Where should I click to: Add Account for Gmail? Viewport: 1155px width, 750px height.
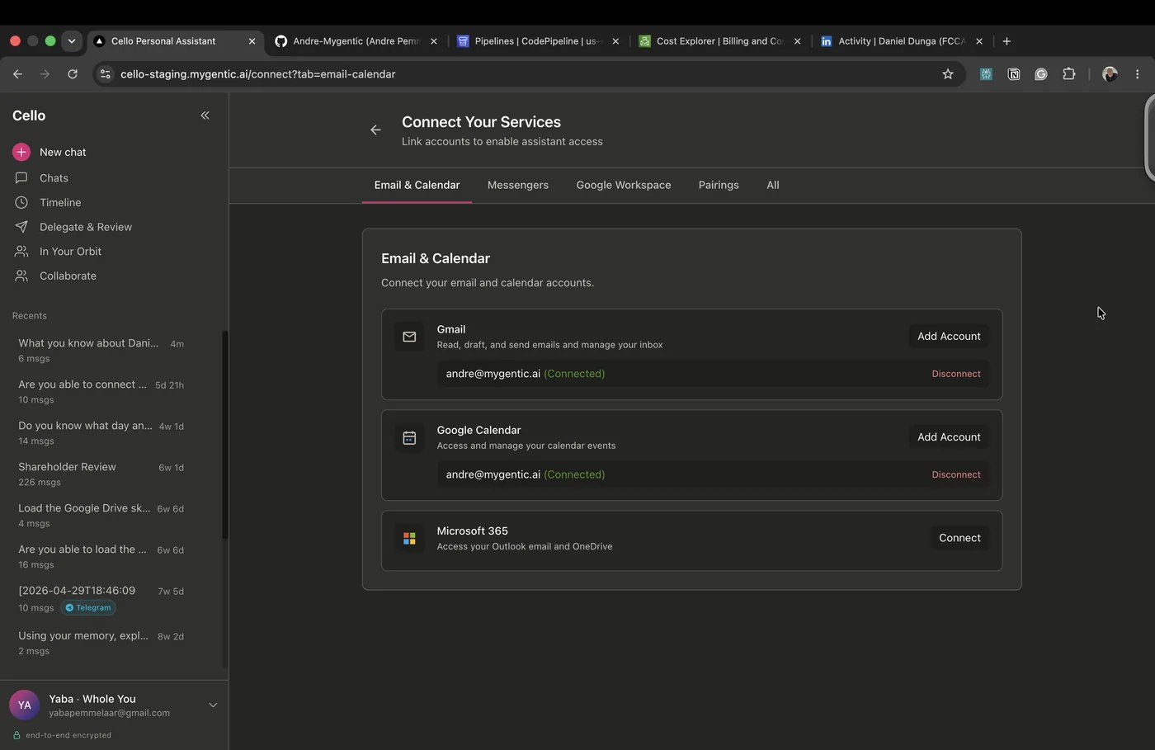coord(949,337)
